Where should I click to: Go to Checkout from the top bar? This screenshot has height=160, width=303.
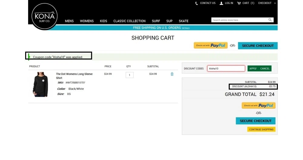[265, 3]
